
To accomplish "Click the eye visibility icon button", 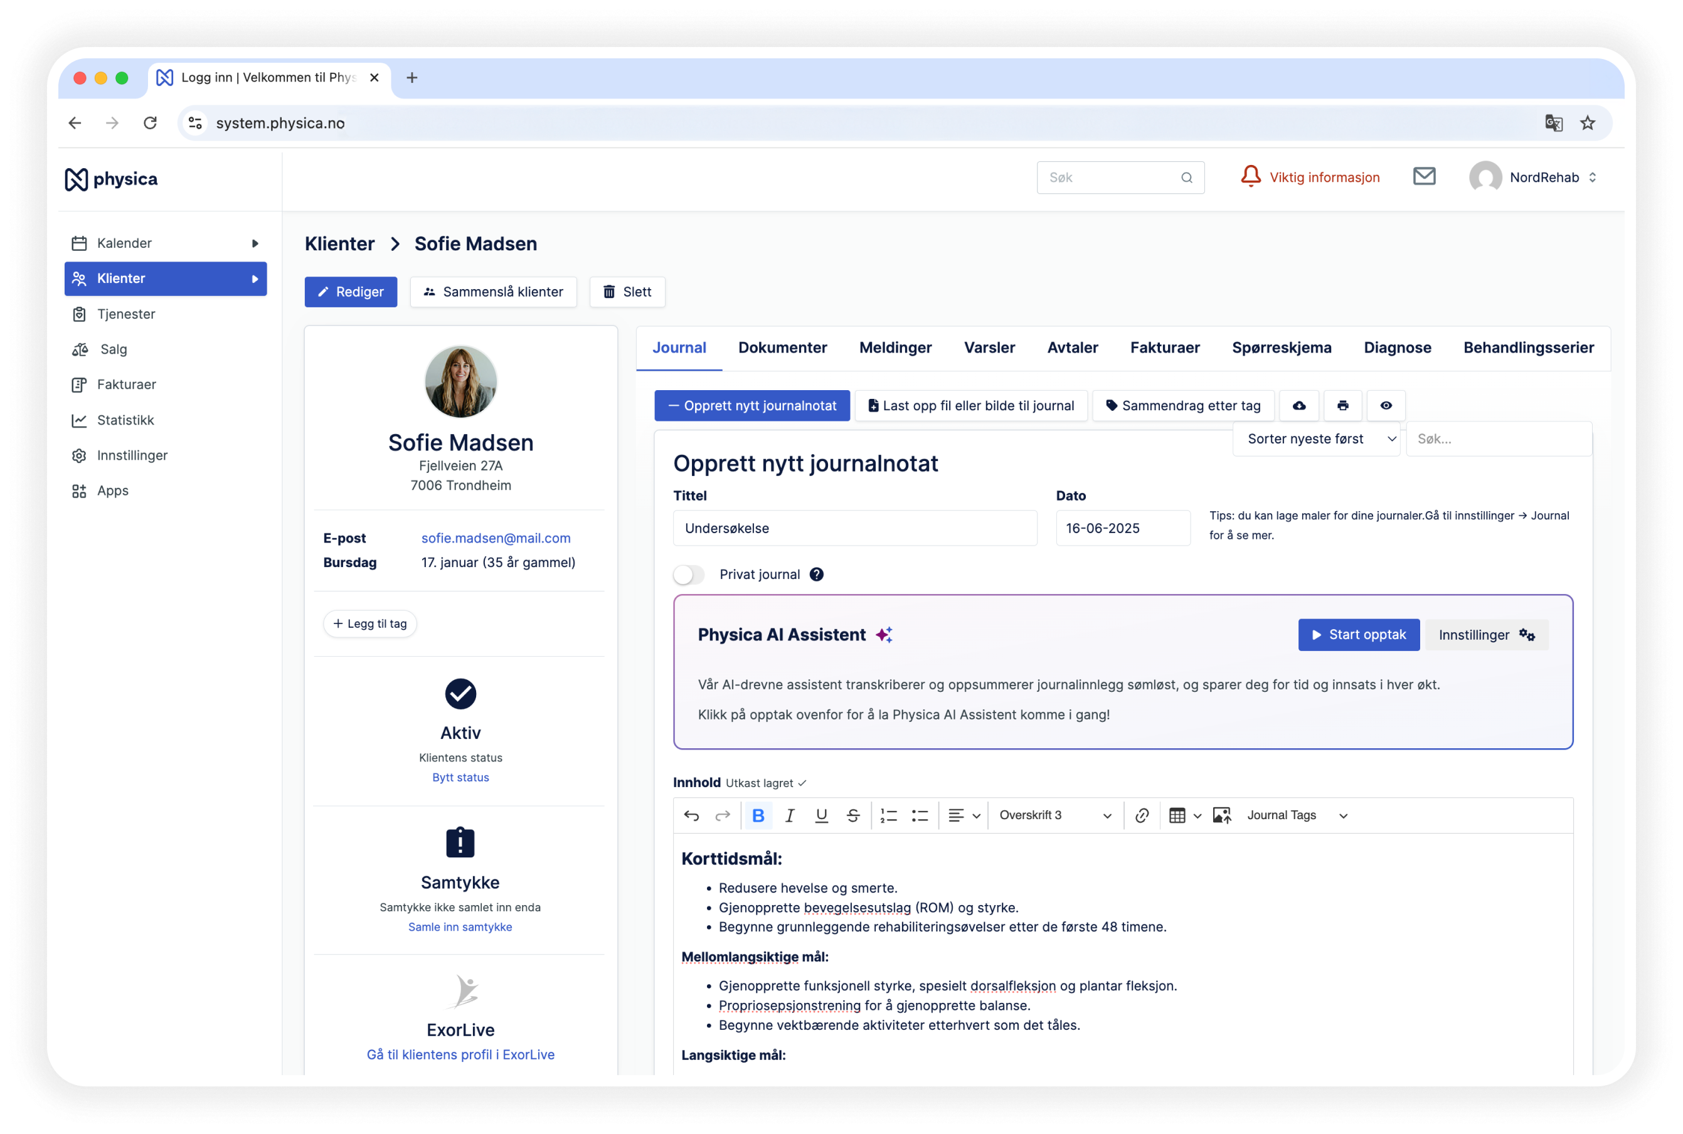I will (1386, 406).
